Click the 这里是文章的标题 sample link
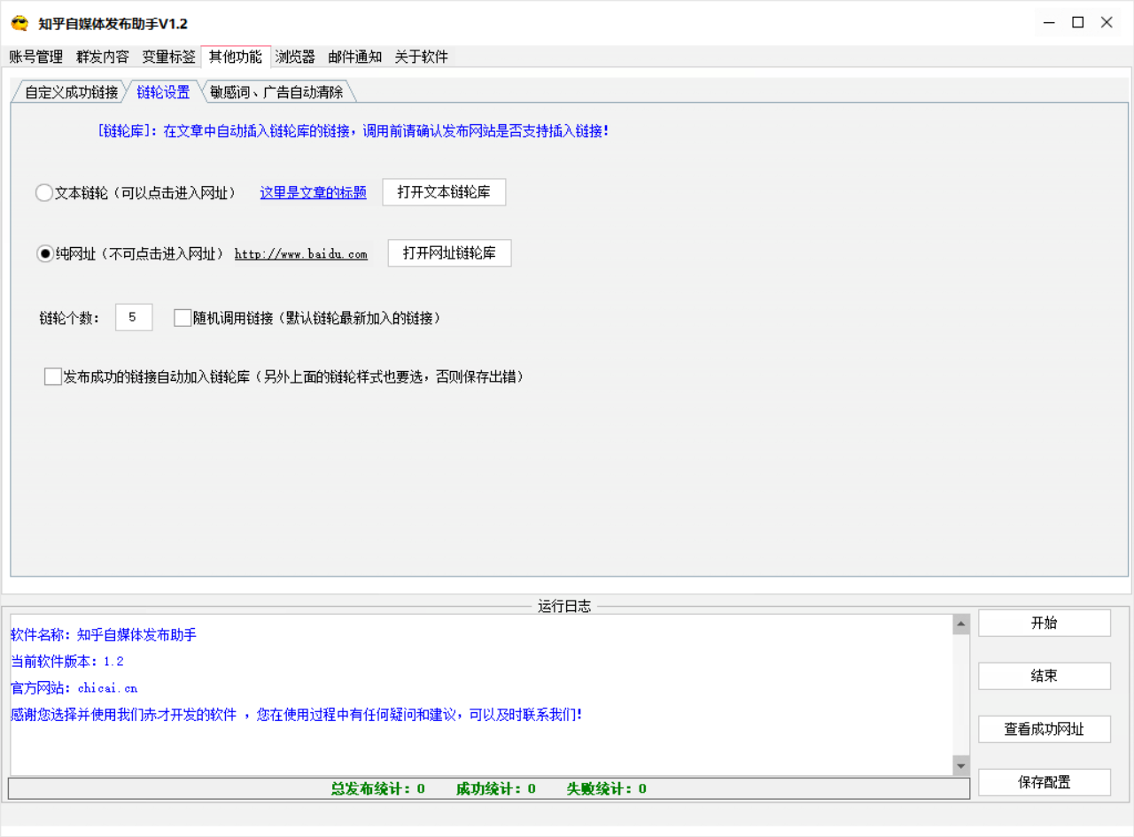This screenshot has width=1134, height=837. 313,192
